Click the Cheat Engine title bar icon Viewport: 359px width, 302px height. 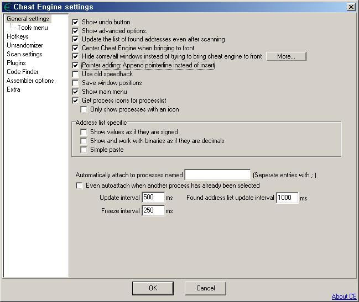pyautogui.click(x=8, y=7)
